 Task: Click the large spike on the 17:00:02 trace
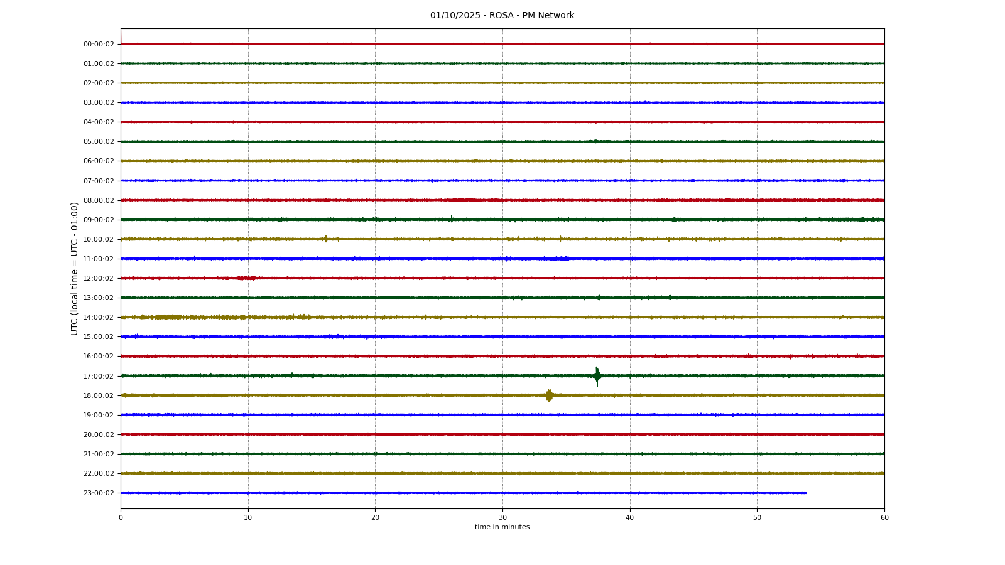pos(597,375)
